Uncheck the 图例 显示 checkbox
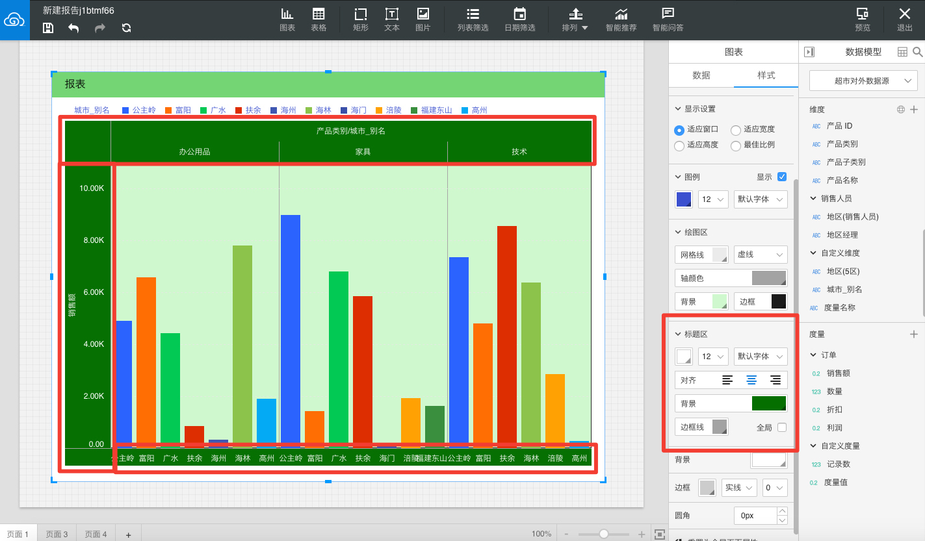Image resolution: width=925 pixels, height=541 pixels. pos(782,177)
